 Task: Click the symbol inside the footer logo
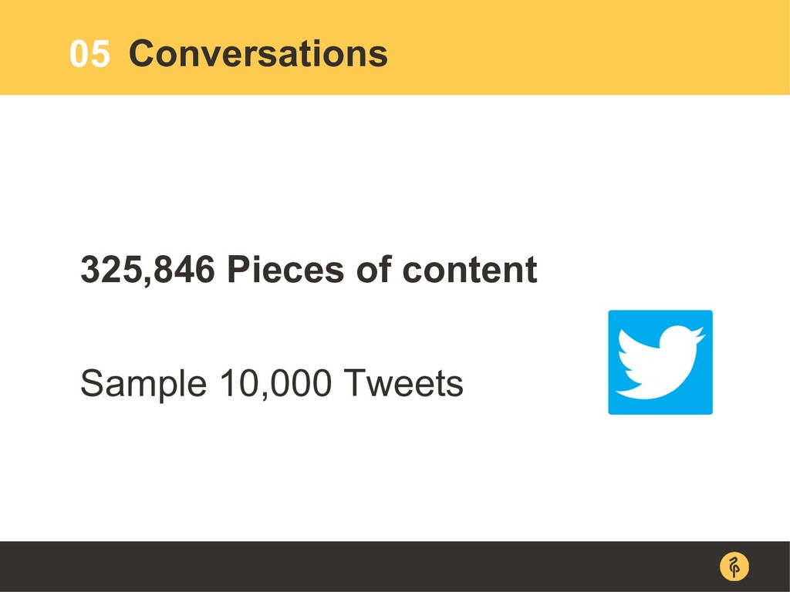(734, 567)
